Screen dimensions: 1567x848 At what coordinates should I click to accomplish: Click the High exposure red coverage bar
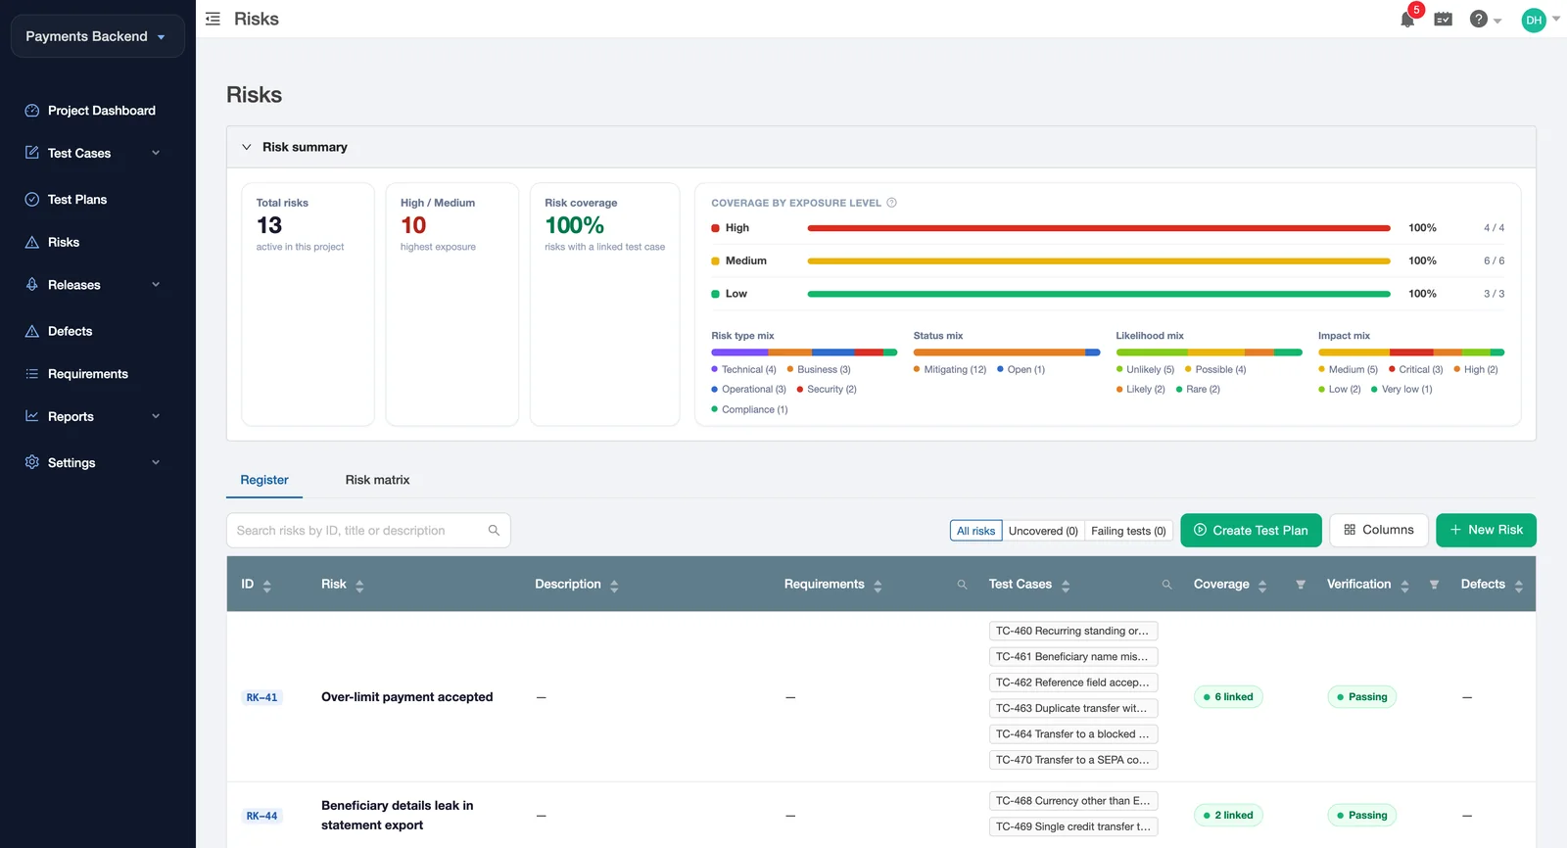(1099, 228)
